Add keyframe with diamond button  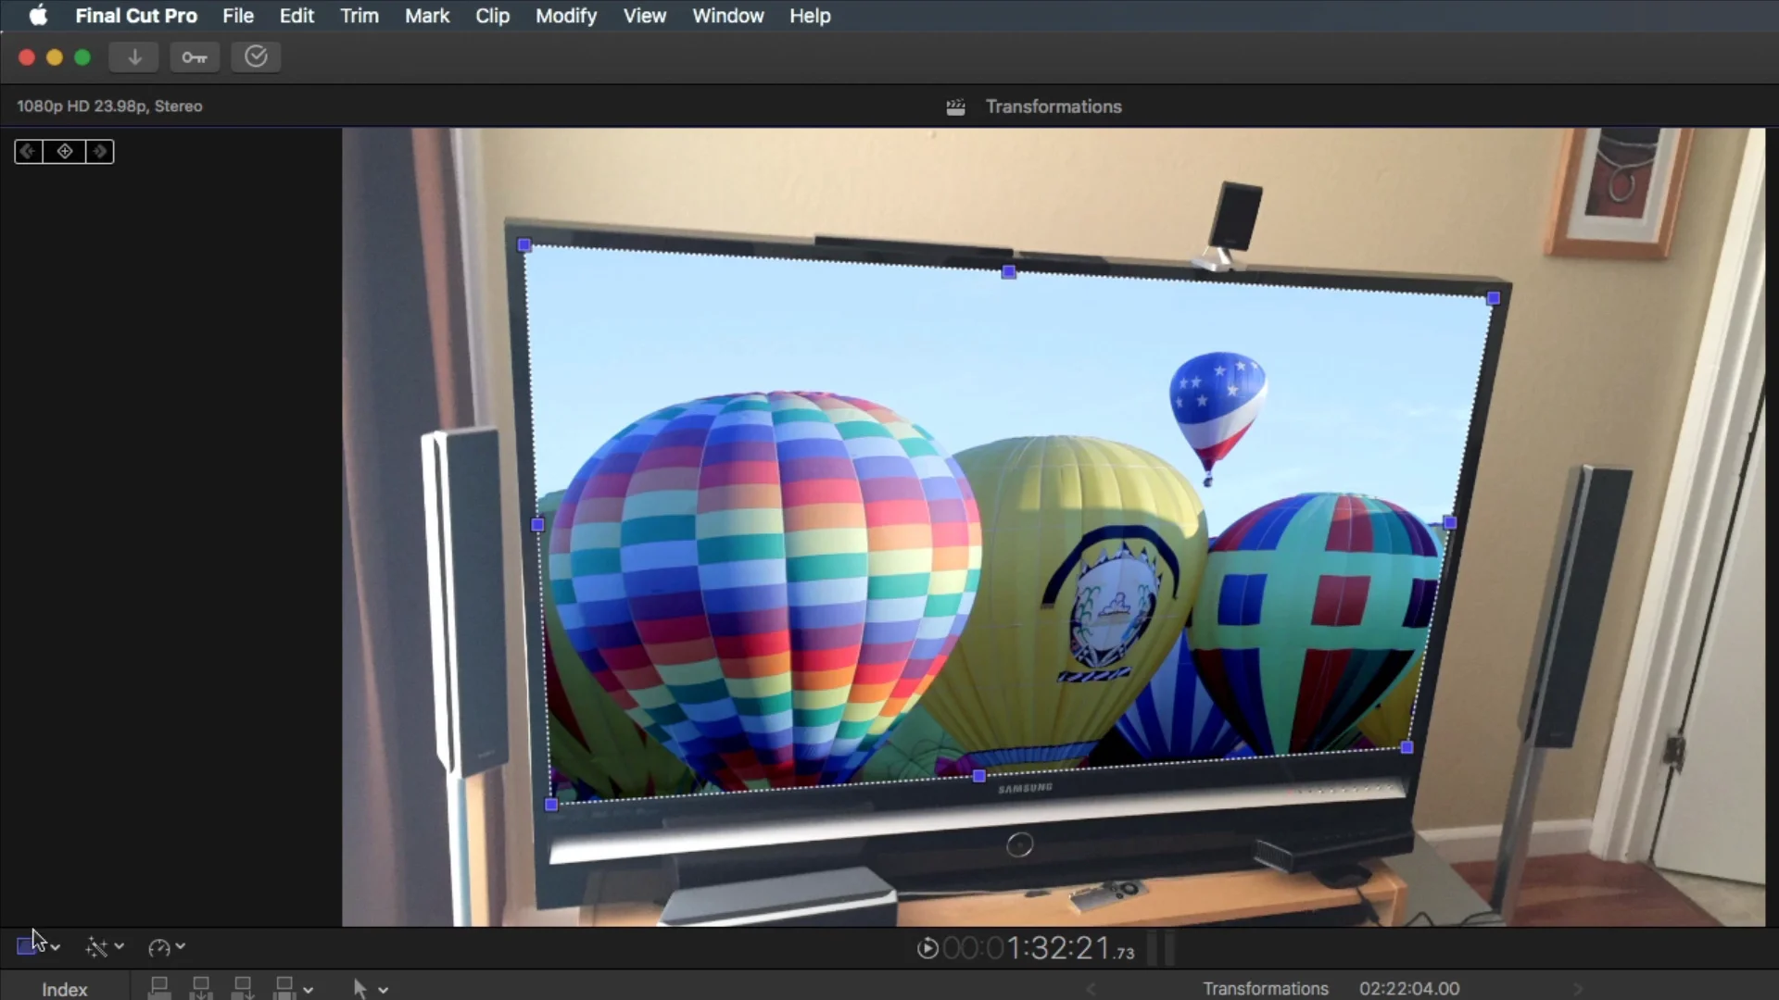[x=65, y=151]
